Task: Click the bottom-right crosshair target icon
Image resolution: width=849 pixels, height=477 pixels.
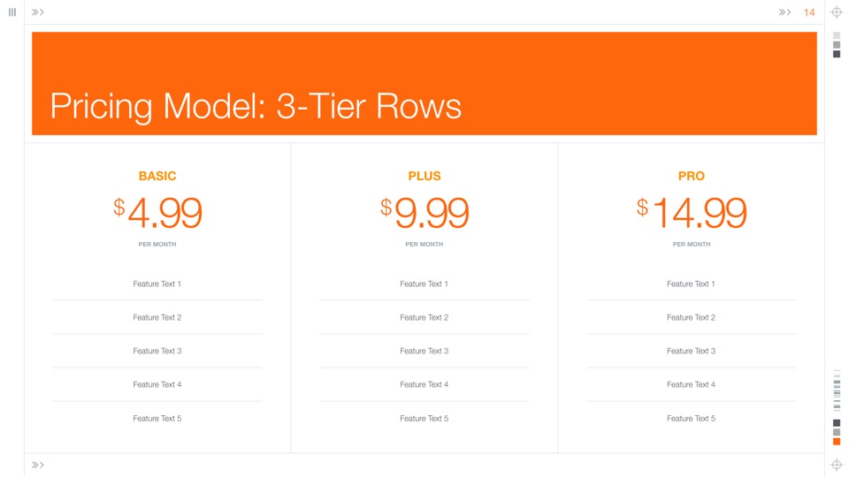Action: 837,465
